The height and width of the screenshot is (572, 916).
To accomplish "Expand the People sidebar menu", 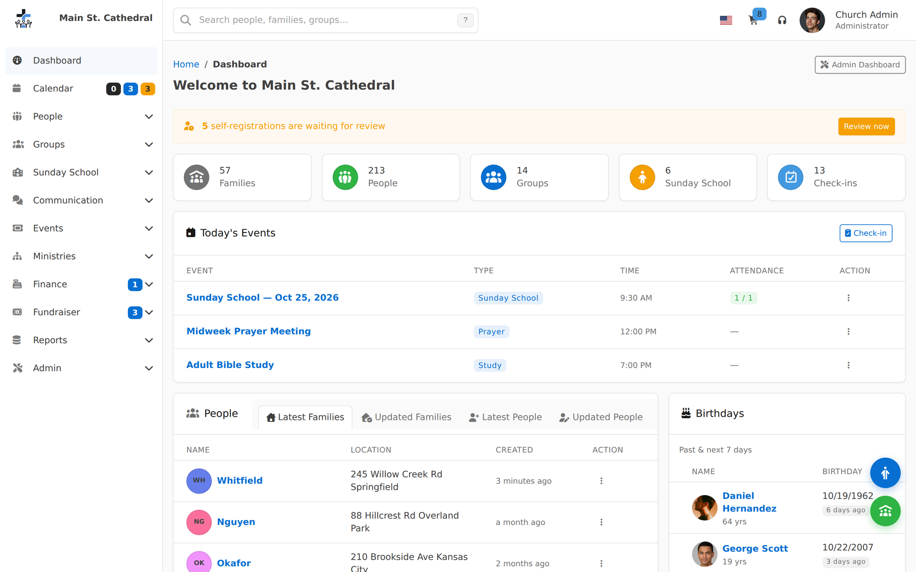I will point(81,117).
